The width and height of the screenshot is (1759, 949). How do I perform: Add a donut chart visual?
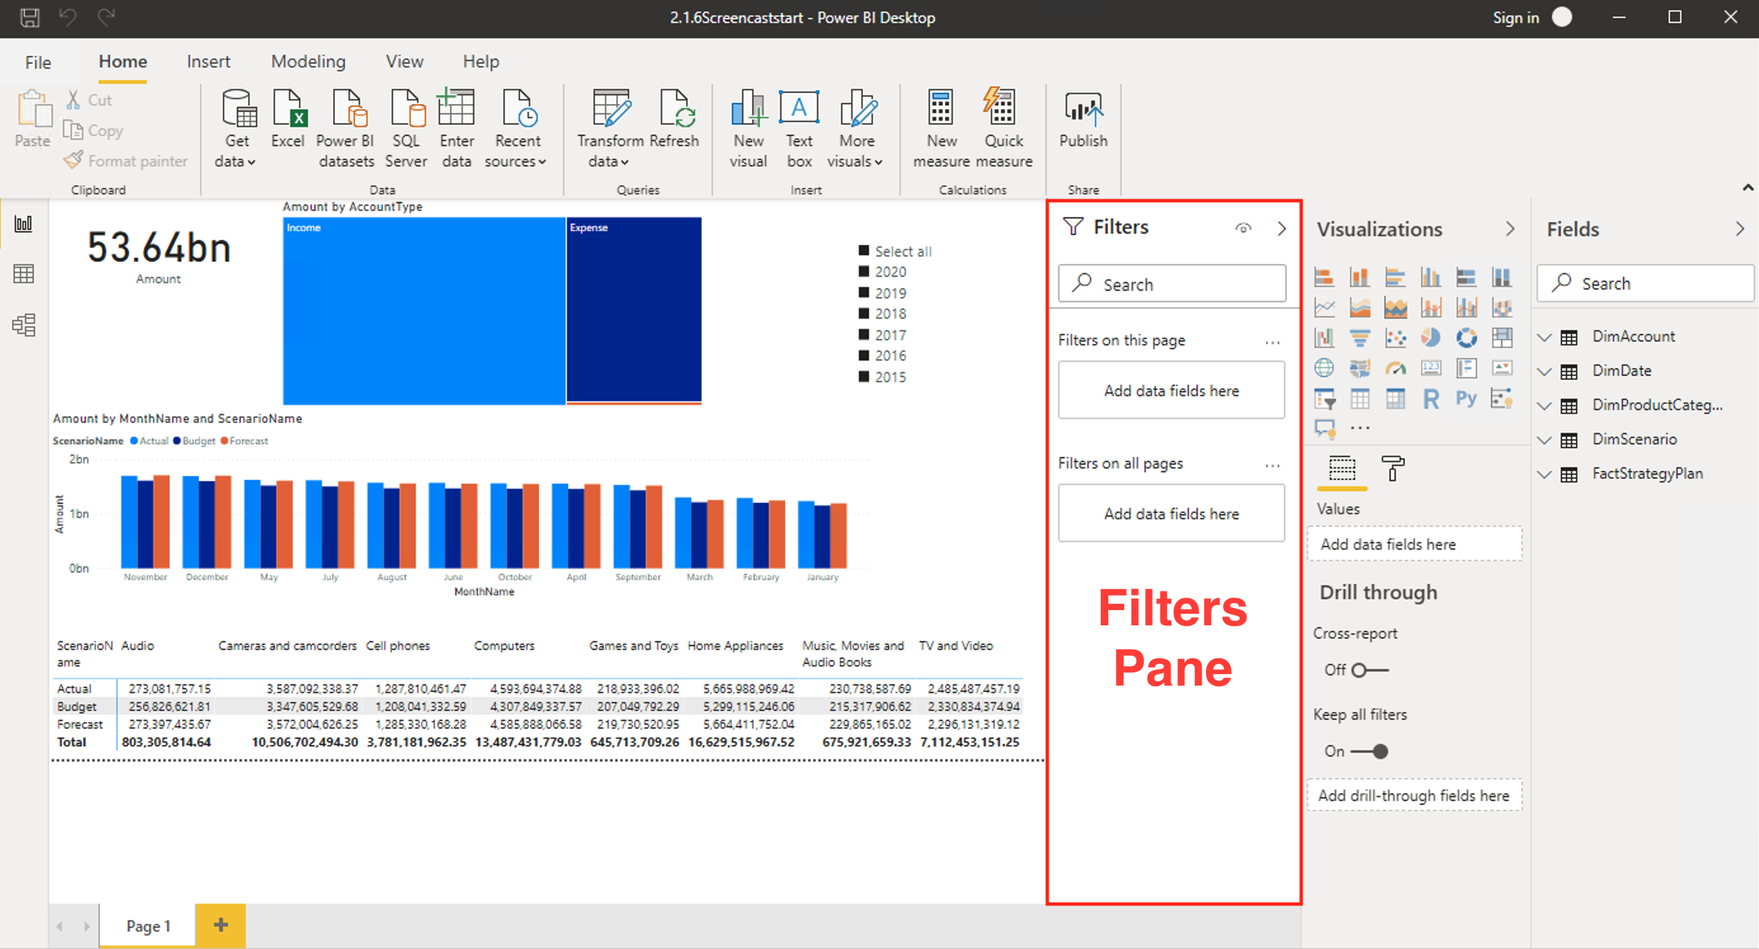pyautogui.click(x=1466, y=337)
